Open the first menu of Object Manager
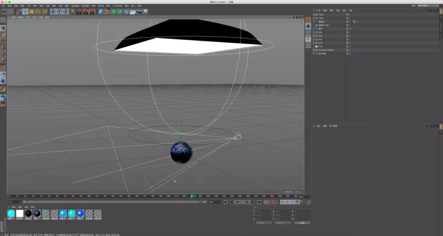 click(318, 10)
